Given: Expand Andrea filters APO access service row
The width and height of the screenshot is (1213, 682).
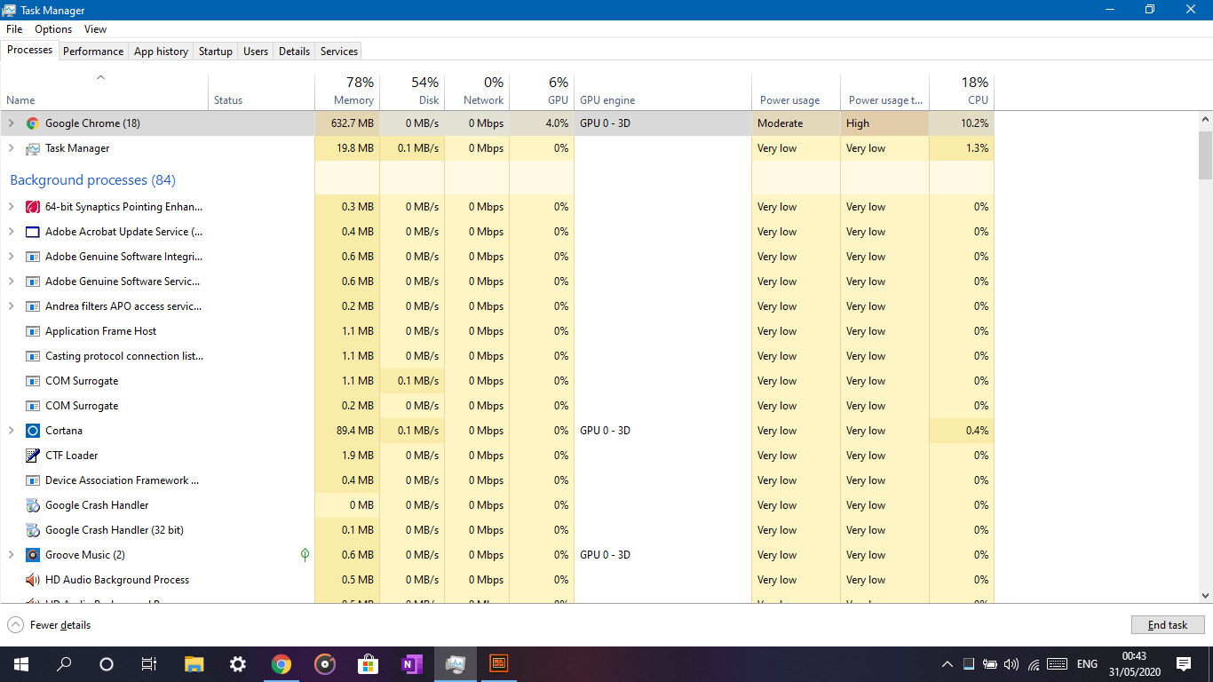Looking at the screenshot, I should pyautogui.click(x=12, y=306).
